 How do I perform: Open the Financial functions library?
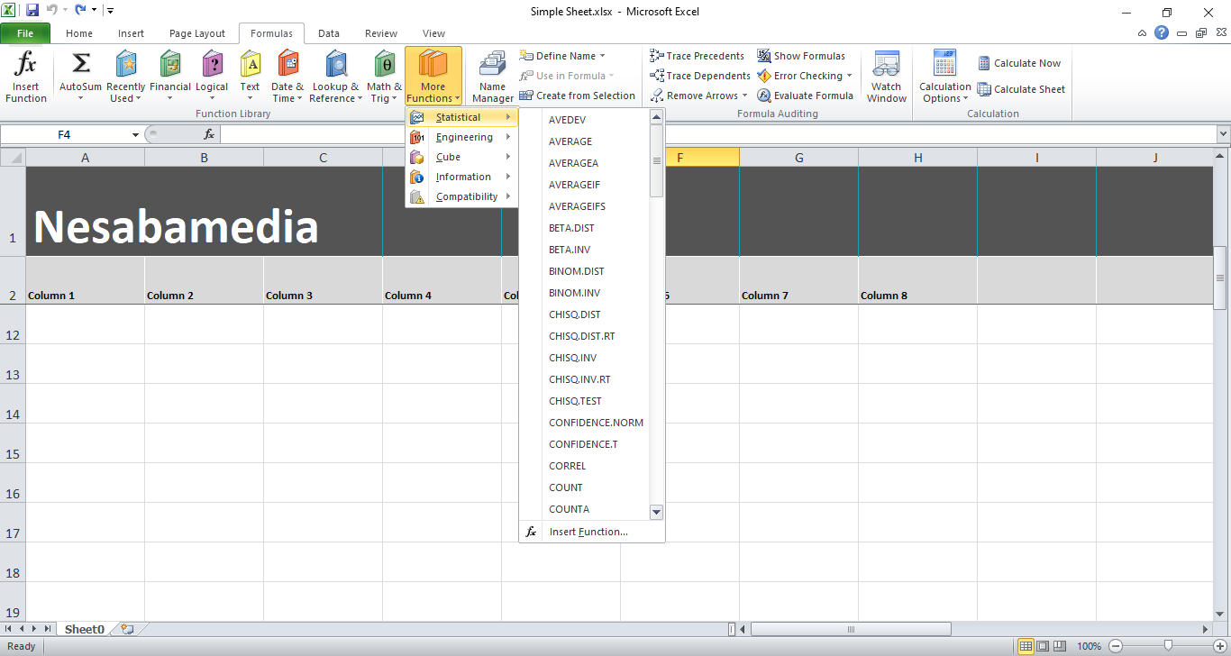click(x=169, y=77)
